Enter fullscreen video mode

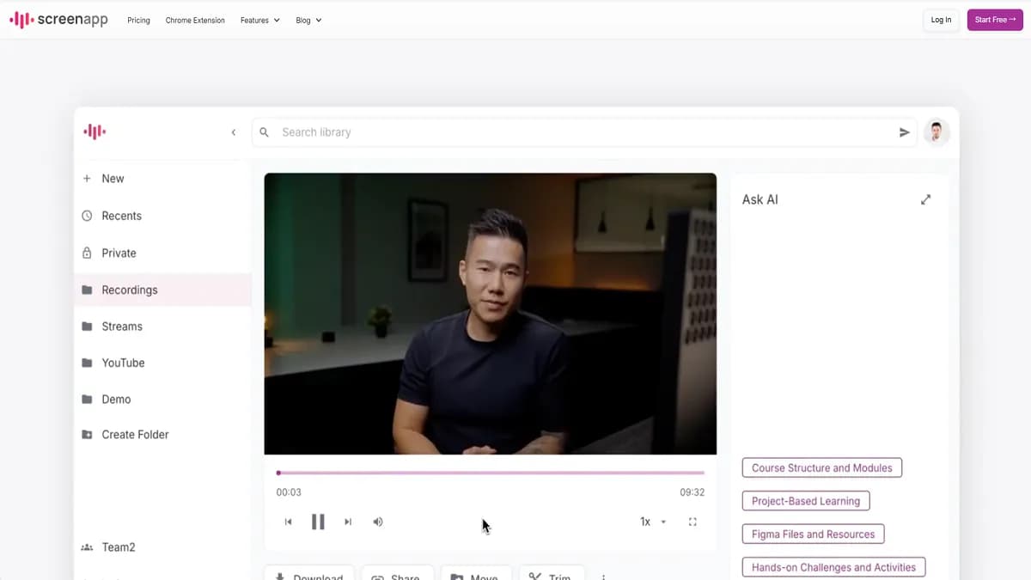coord(692,522)
